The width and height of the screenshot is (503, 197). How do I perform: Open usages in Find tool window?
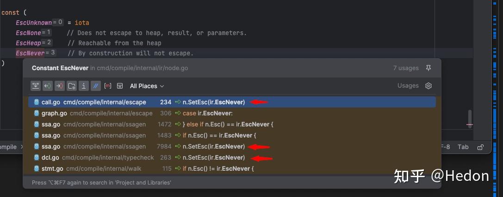pos(120,86)
